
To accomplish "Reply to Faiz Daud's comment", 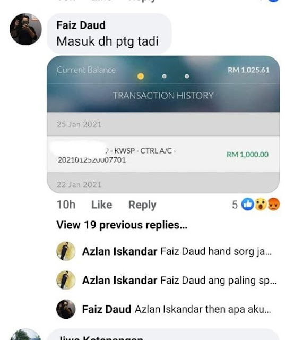I will click(x=142, y=205).
